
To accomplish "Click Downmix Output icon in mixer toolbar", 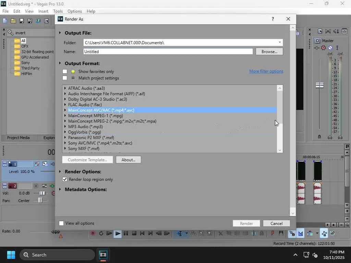I will point(328,31).
